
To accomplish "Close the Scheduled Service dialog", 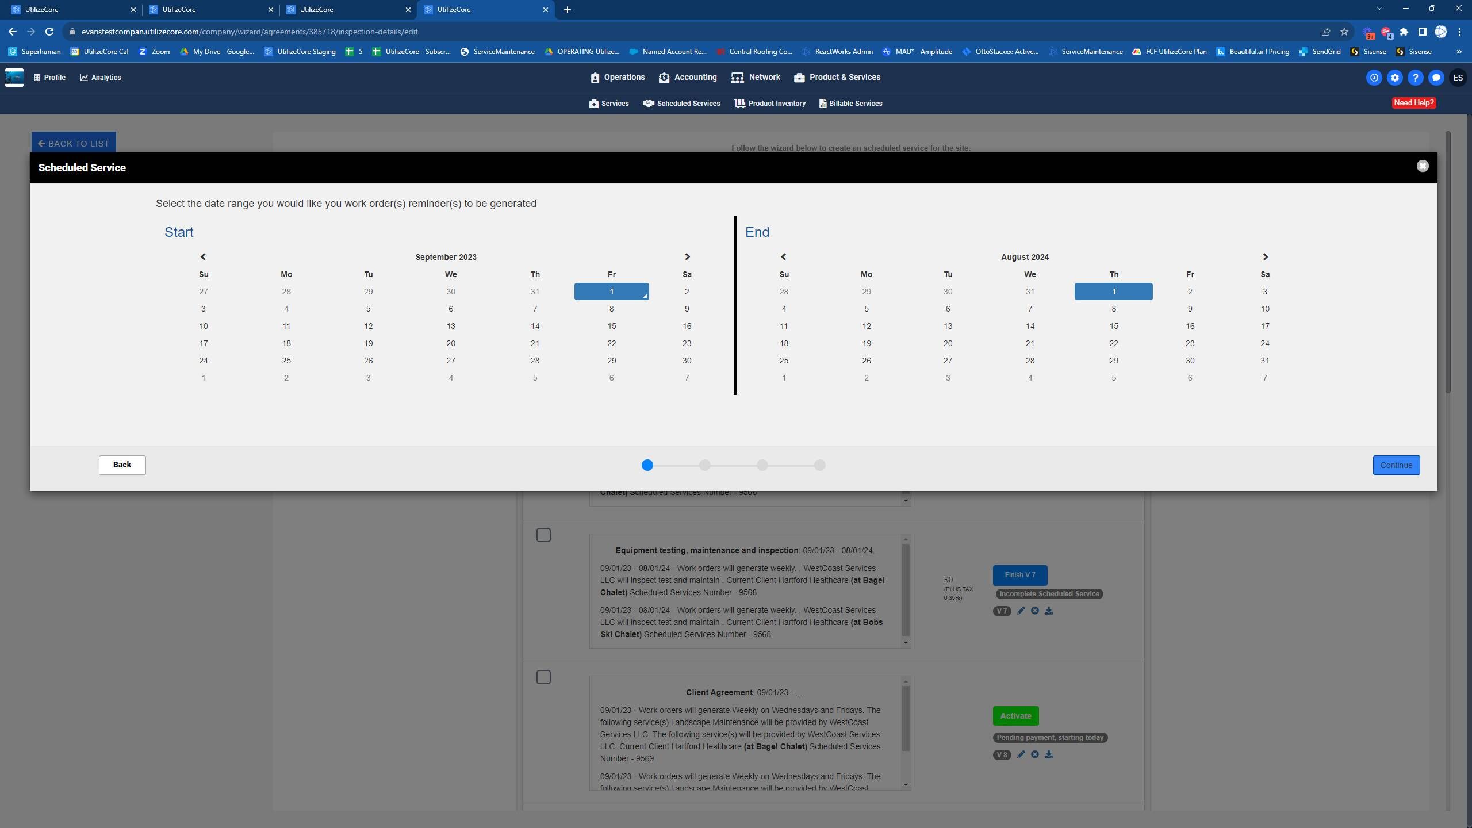I will (x=1422, y=166).
